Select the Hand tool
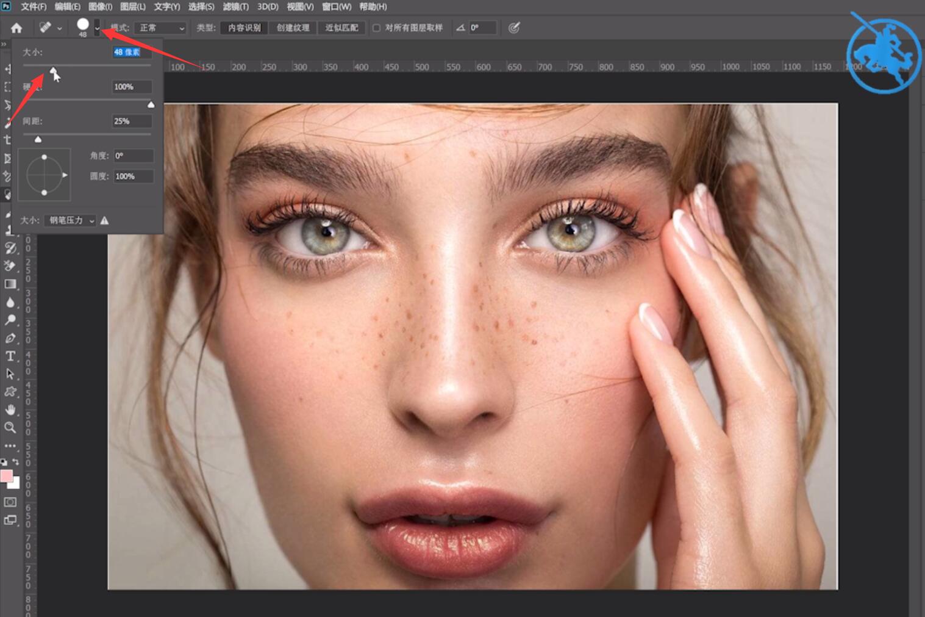The width and height of the screenshot is (925, 617). coord(10,410)
